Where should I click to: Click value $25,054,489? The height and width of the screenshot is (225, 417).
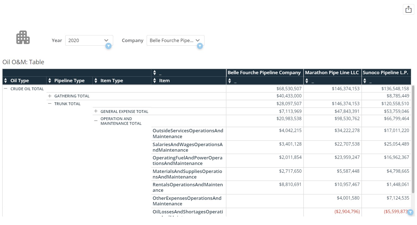(397, 144)
